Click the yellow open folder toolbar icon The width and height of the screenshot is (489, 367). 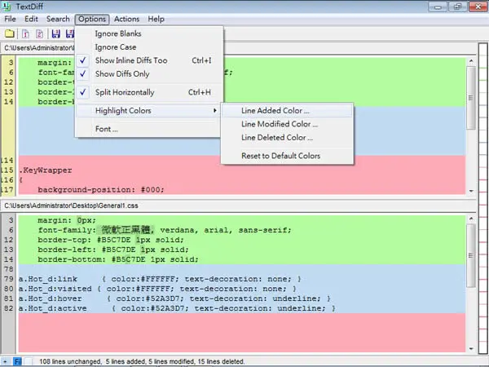pyautogui.click(x=9, y=33)
